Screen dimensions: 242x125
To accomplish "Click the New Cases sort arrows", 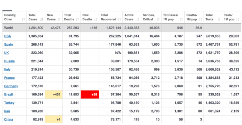I will [x=59, y=19].
